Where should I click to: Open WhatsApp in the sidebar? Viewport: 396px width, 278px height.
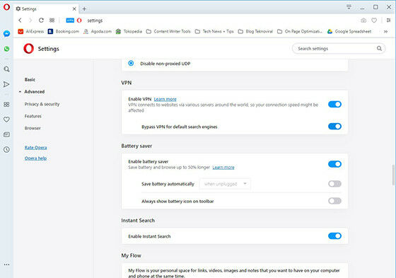point(6,49)
